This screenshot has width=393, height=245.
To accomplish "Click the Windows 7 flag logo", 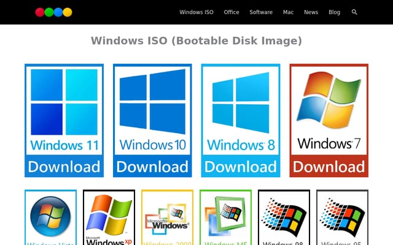I will (x=329, y=100).
